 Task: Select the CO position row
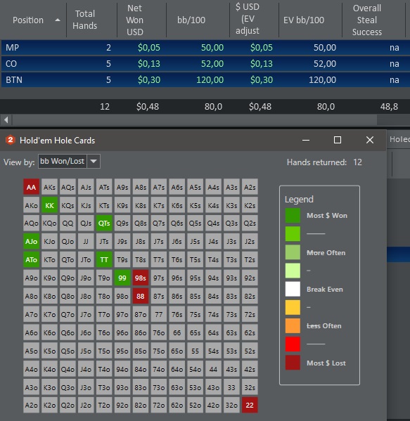click(x=205, y=64)
